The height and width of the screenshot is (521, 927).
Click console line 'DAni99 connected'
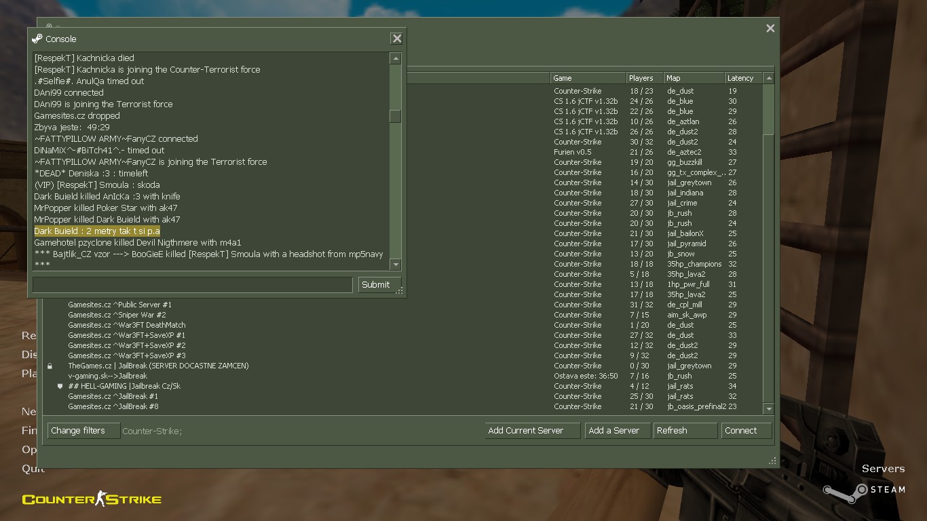69,93
